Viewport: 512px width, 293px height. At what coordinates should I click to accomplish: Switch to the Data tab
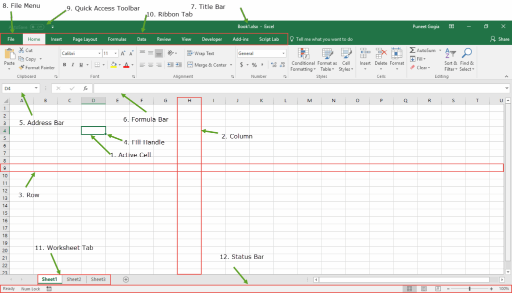click(141, 39)
